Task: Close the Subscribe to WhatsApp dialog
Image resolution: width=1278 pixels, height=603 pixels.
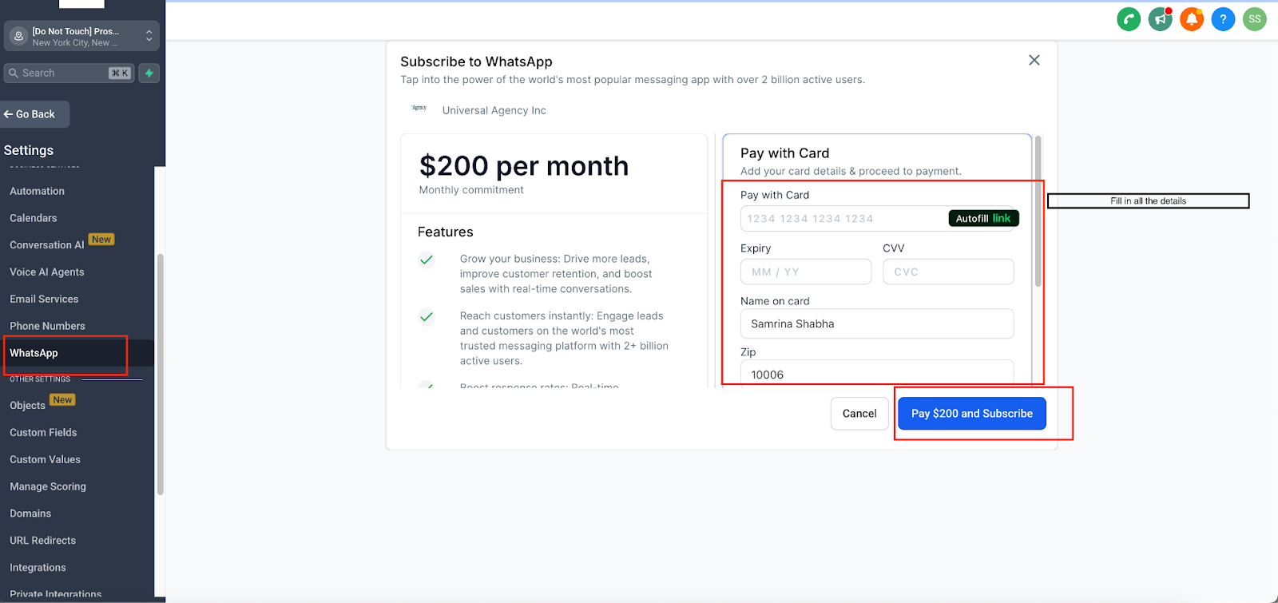Action: click(x=1034, y=60)
